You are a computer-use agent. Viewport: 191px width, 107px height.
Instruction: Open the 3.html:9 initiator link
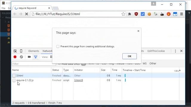click(x=78, y=80)
